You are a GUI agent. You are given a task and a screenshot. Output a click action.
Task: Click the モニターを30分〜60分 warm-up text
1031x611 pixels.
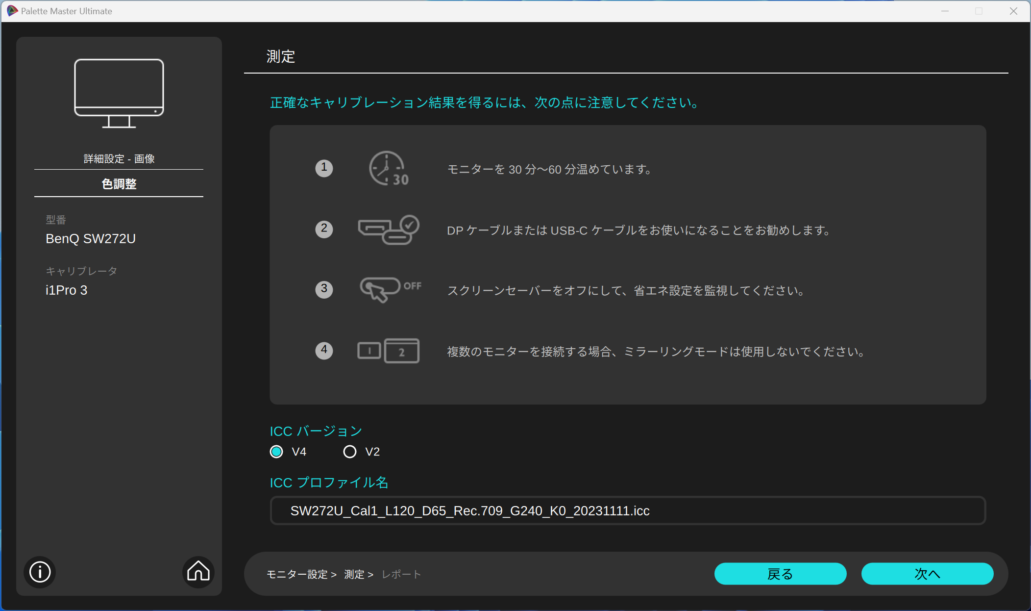[549, 169]
